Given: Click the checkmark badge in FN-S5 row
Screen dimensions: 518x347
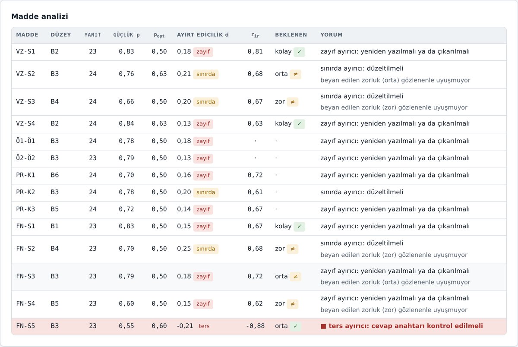Looking at the screenshot, I should (295, 326).
